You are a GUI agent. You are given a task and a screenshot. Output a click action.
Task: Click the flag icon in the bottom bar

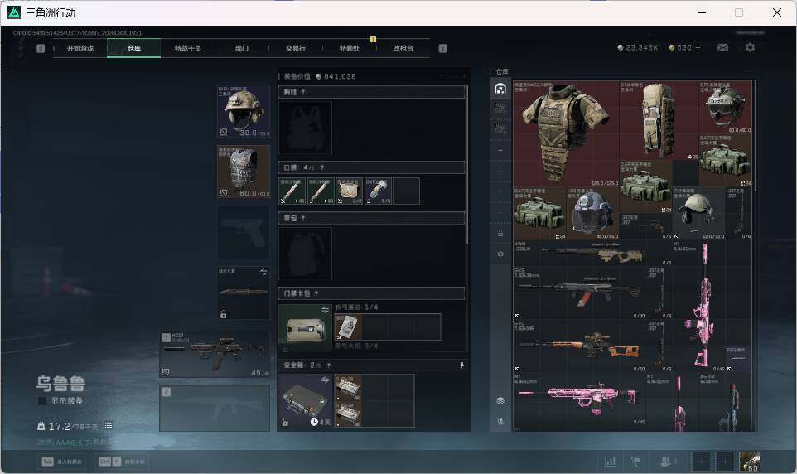(x=635, y=462)
